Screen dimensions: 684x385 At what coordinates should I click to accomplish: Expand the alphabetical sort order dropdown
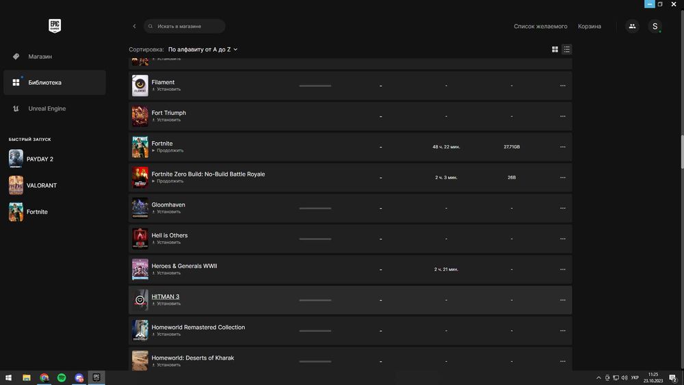202,50
